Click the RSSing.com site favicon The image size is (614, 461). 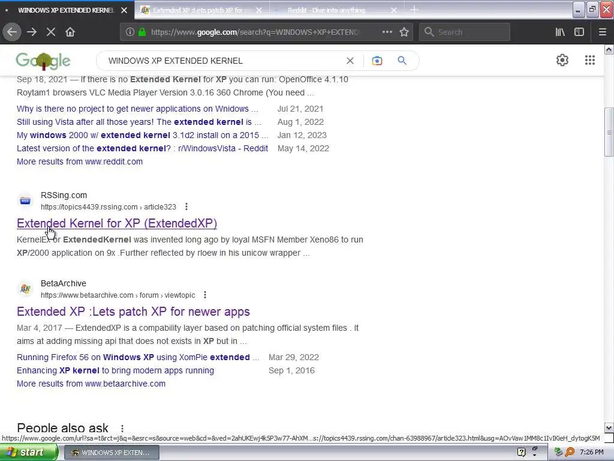(25, 200)
